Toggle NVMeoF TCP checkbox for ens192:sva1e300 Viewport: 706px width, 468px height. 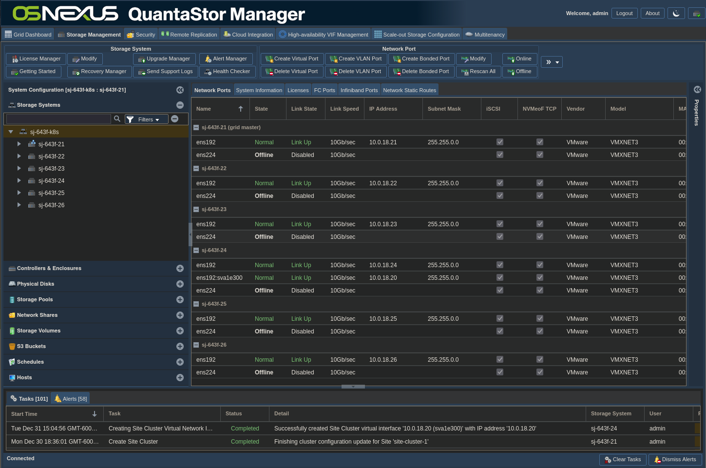point(539,277)
